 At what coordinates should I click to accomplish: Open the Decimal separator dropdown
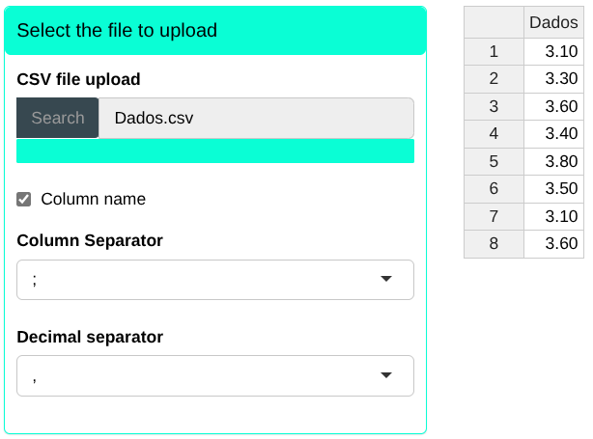214,376
